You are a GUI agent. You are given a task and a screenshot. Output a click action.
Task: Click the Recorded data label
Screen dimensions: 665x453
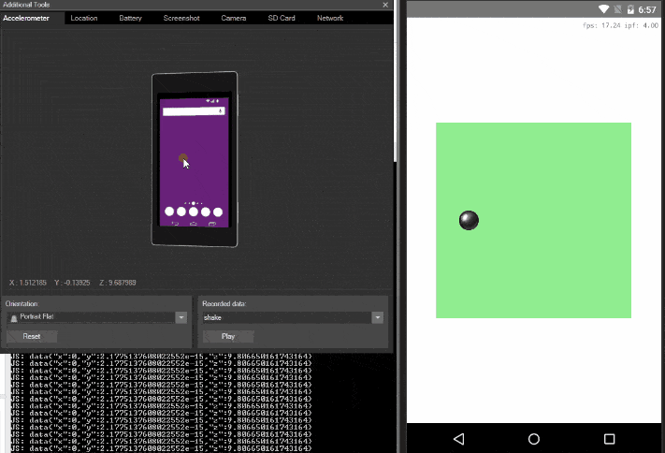coord(224,303)
